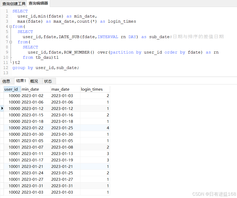Select cell min_date 2023-01-18
This screenshot has width=237, height=198.
pyautogui.click(x=36, y=122)
